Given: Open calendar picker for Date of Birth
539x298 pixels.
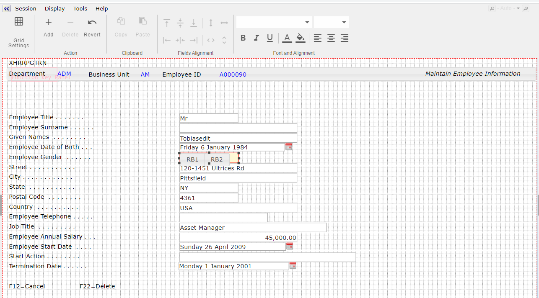Looking at the screenshot, I should coord(288,147).
